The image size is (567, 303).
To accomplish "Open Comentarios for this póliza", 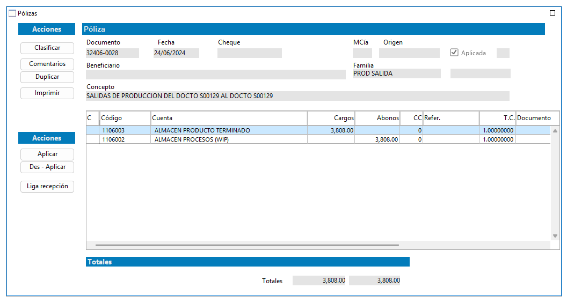I will click(x=47, y=64).
